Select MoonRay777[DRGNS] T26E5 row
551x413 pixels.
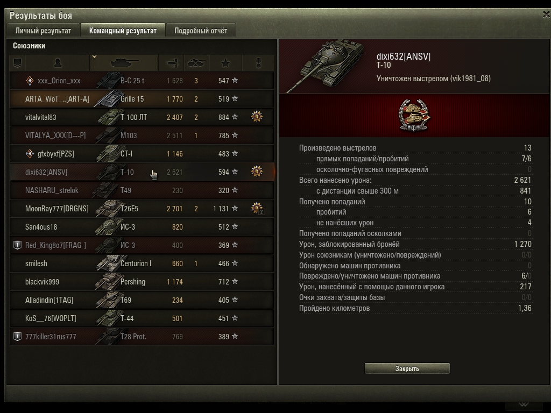pyautogui.click(x=142, y=209)
